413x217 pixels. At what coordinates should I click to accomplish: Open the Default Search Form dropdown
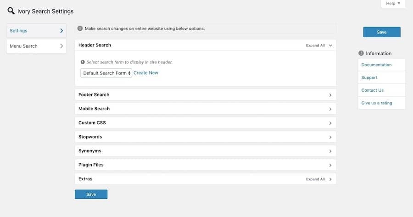click(x=106, y=73)
